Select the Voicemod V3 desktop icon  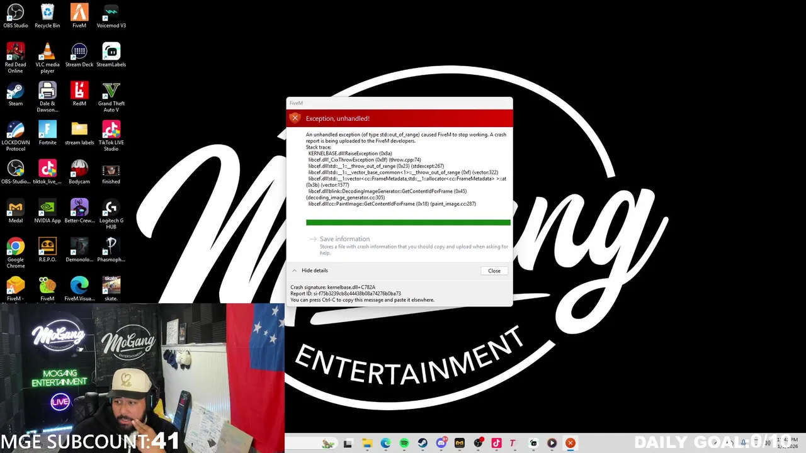pyautogui.click(x=111, y=16)
